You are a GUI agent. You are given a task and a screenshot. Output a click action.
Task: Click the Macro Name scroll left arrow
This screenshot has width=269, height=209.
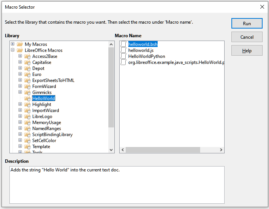click(x=123, y=150)
